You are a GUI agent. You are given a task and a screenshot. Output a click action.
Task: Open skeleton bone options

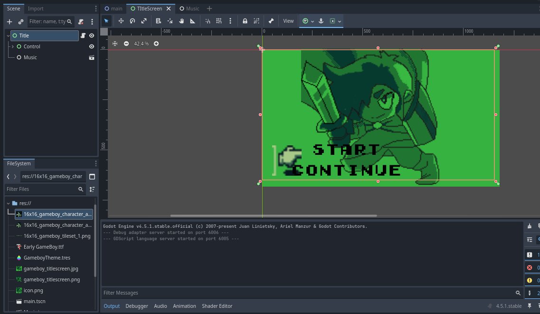[x=271, y=21]
